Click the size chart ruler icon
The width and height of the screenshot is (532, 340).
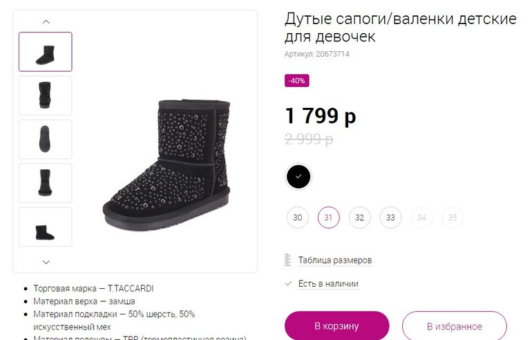[288, 261]
